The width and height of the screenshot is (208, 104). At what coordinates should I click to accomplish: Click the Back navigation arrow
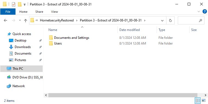point(5,20)
